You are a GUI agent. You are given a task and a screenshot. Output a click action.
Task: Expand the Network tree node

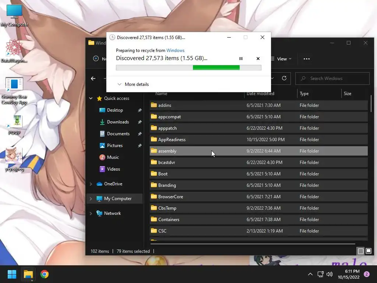[x=91, y=213]
